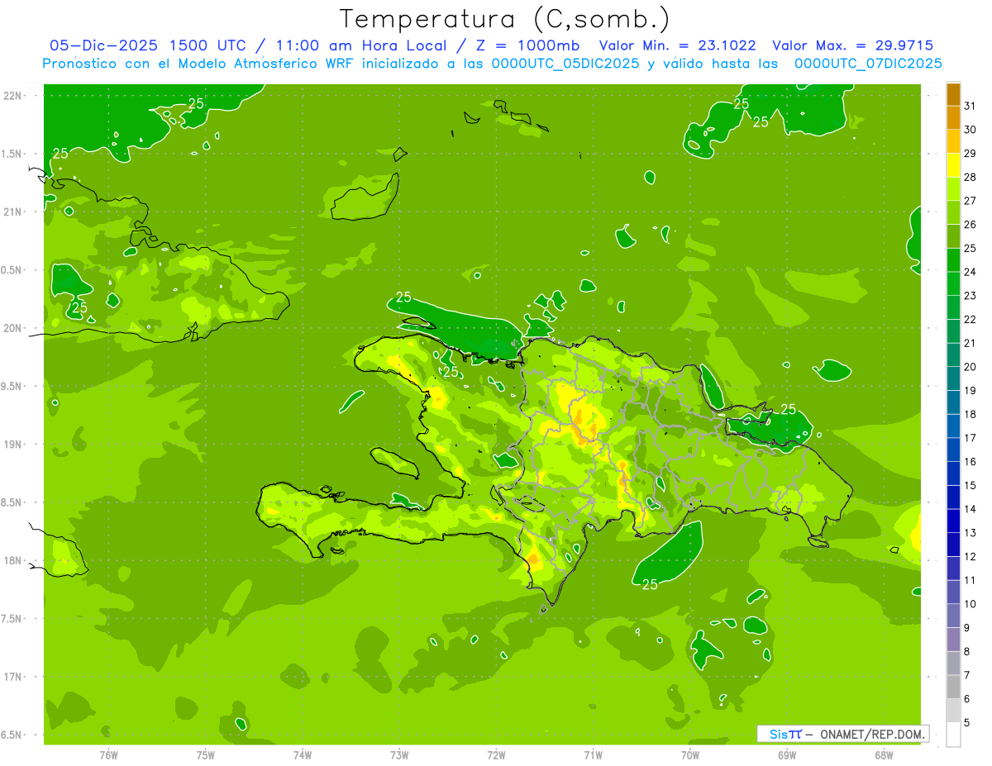Screen dimensions: 992x766
Task: Click the '74W' longitude label
Action: coord(303,754)
